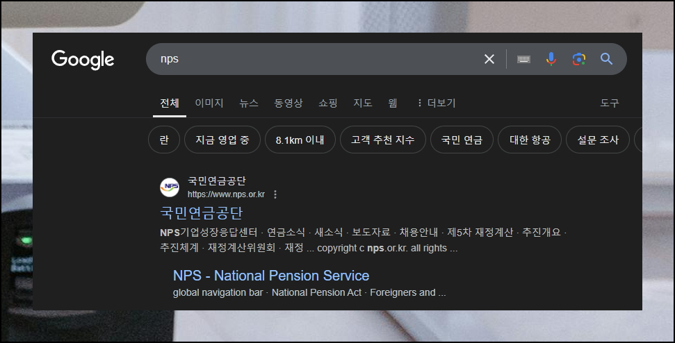
Task: Click snippet text 'National Pension Act'
Action: click(316, 293)
